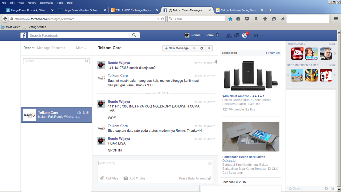
Task: Click compose new chat icon in sidebar
Action: click(x=332, y=189)
